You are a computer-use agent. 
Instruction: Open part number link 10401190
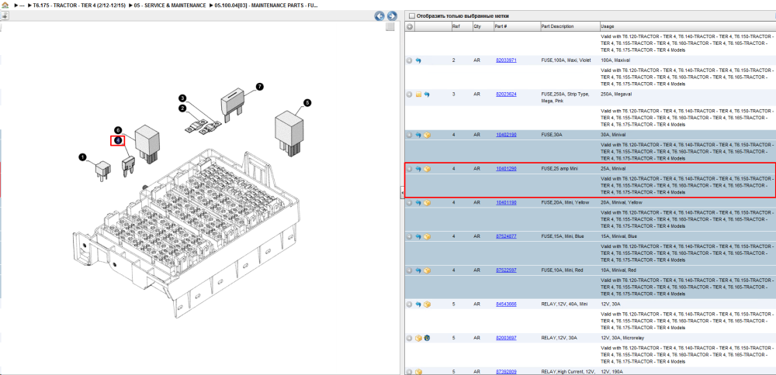pos(506,202)
